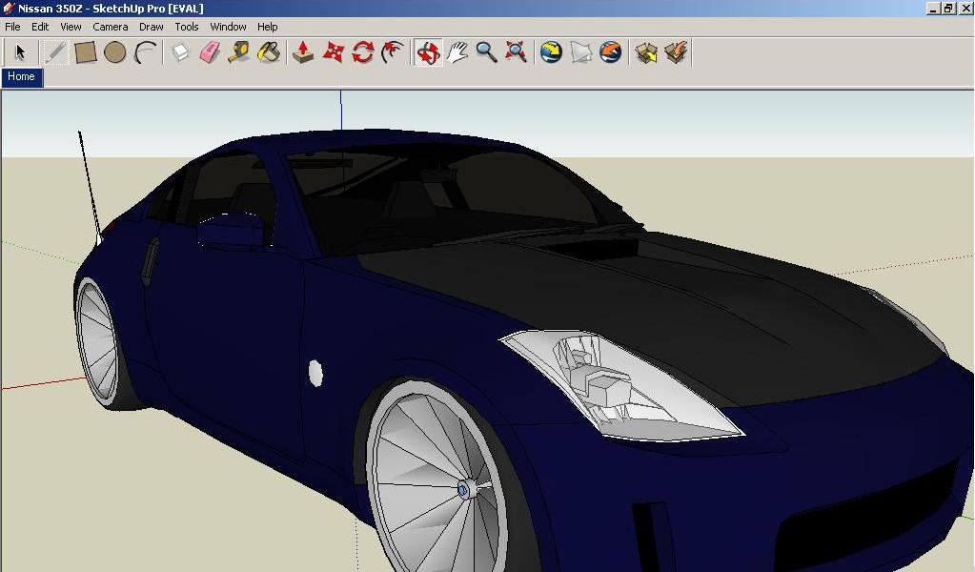The width and height of the screenshot is (975, 572).
Task: Select the Rectangle tool
Action: point(85,52)
